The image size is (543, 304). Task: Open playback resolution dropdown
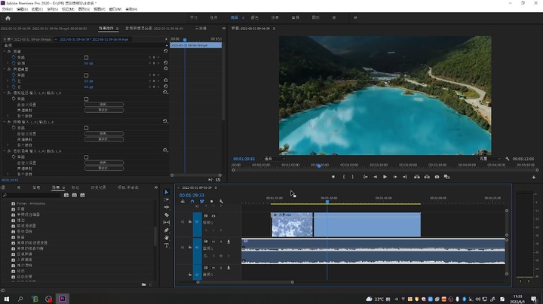coord(490,159)
